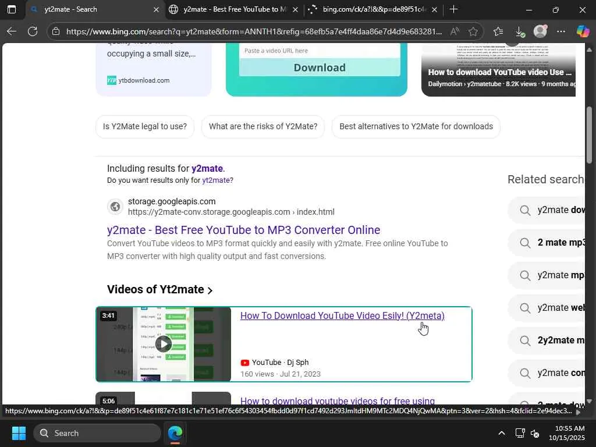The width and height of the screenshot is (596, 447).
Task: Select What are the risks of Y2Mate chip
Action: [x=263, y=126]
